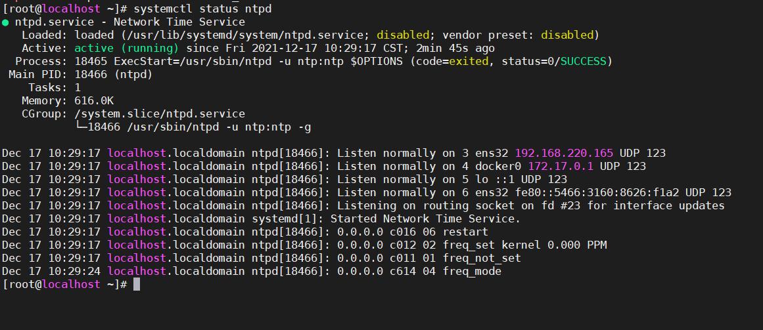Click 'ens32' on the 'Listen normally on 6' line
The image size is (763, 330).
(x=492, y=192)
